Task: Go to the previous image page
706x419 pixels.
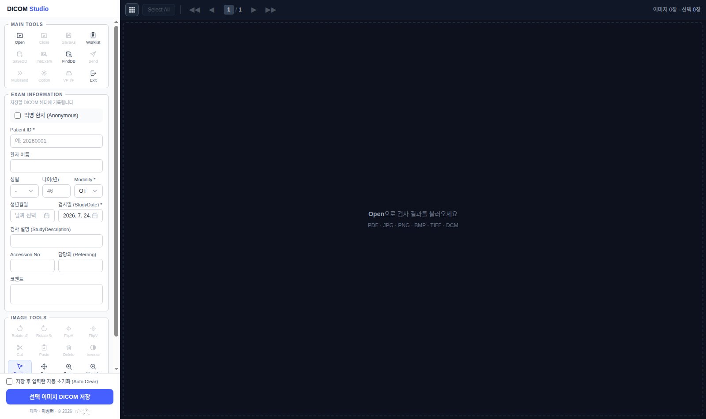Action: [212, 10]
